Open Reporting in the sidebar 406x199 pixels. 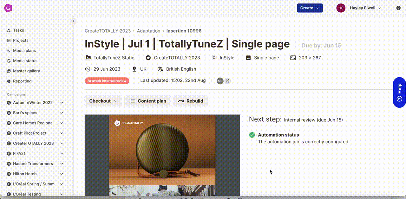tap(22, 81)
